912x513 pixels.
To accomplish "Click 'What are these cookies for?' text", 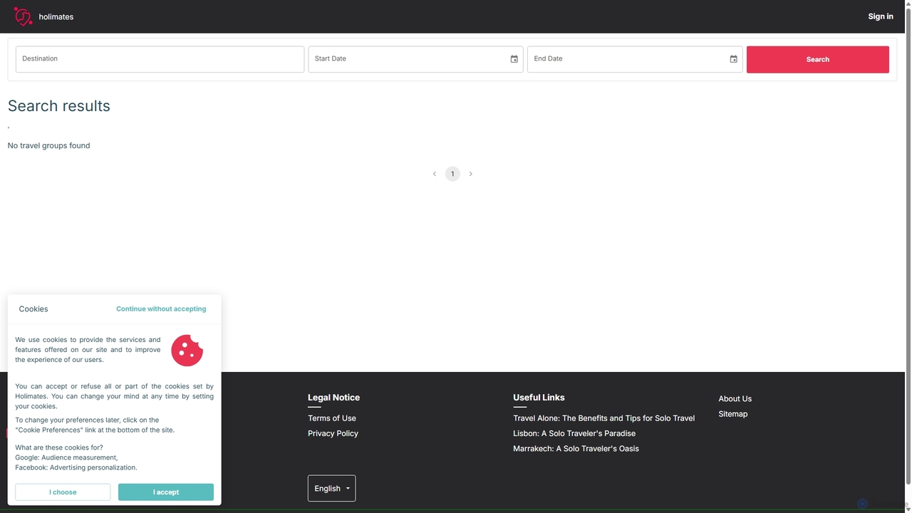I will tap(59, 447).
